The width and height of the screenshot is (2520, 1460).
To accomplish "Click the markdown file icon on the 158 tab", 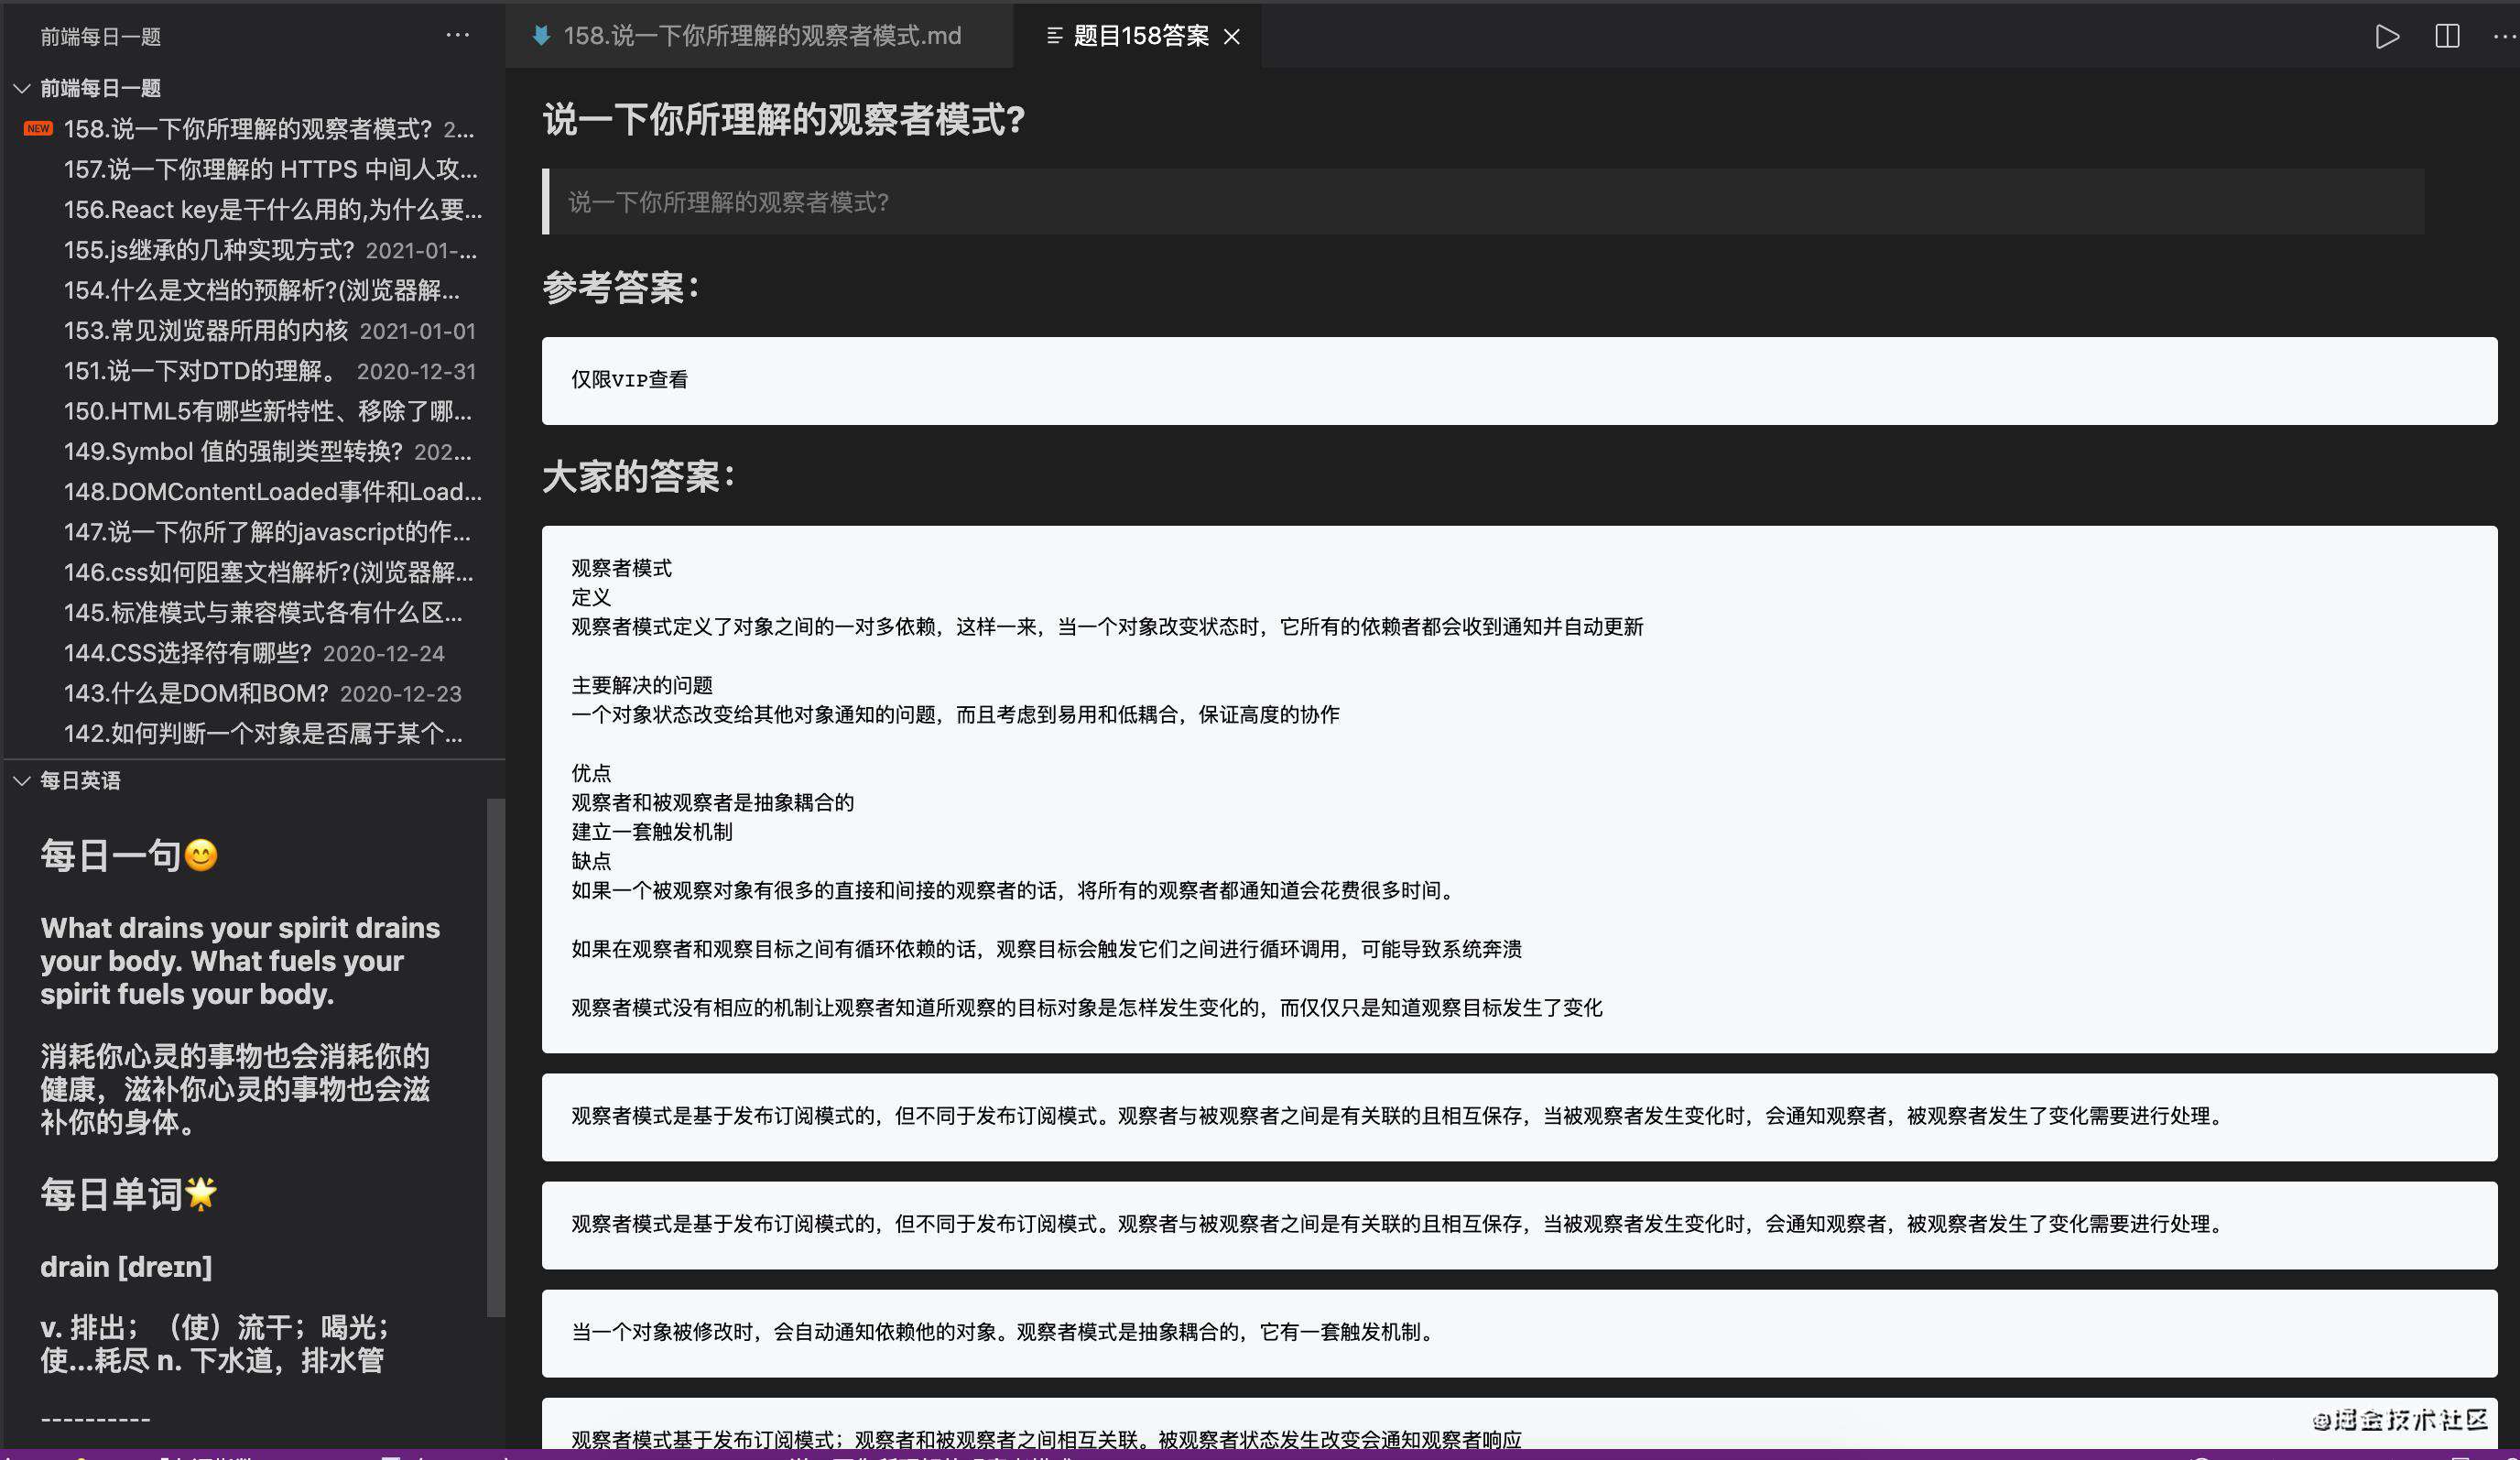I will coord(541,36).
